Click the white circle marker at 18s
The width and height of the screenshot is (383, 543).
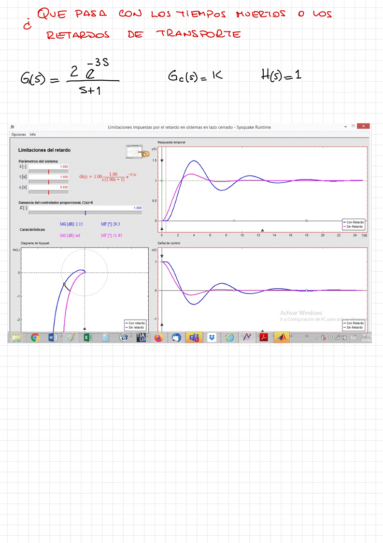click(x=307, y=221)
